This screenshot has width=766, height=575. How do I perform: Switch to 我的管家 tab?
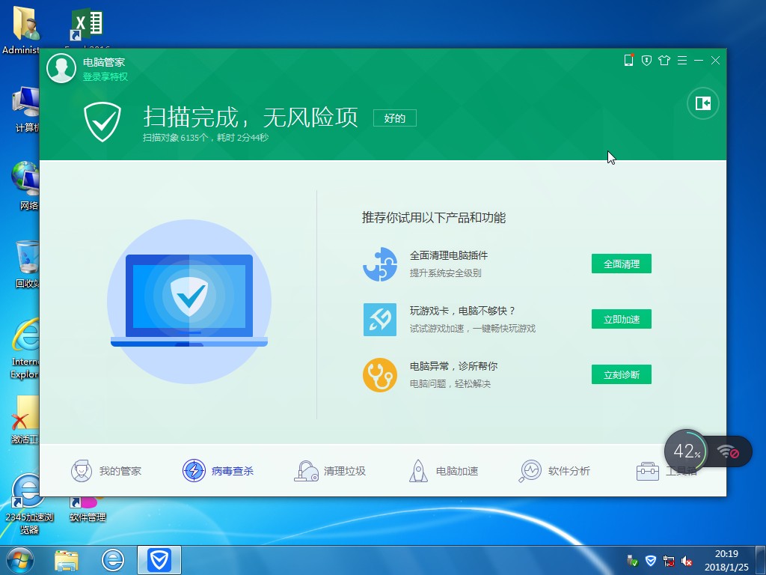106,471
